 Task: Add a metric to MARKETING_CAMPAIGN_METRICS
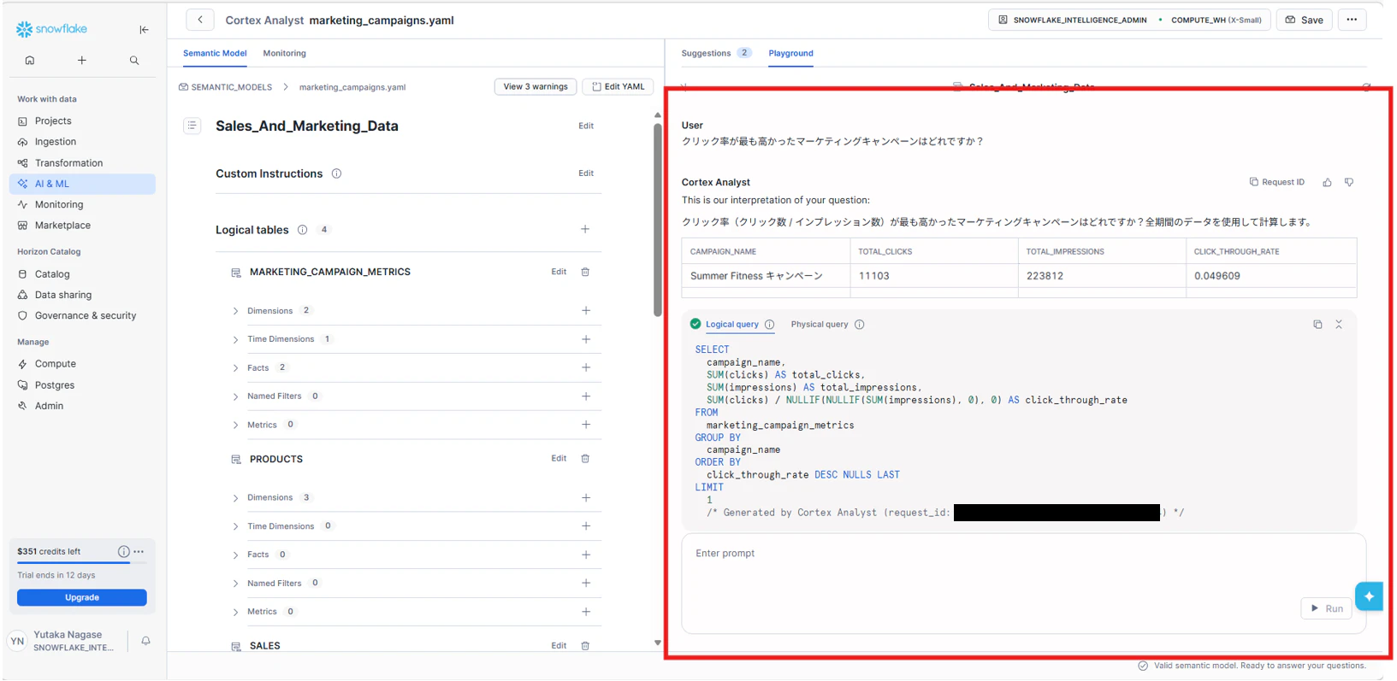(x=586, y=425)
